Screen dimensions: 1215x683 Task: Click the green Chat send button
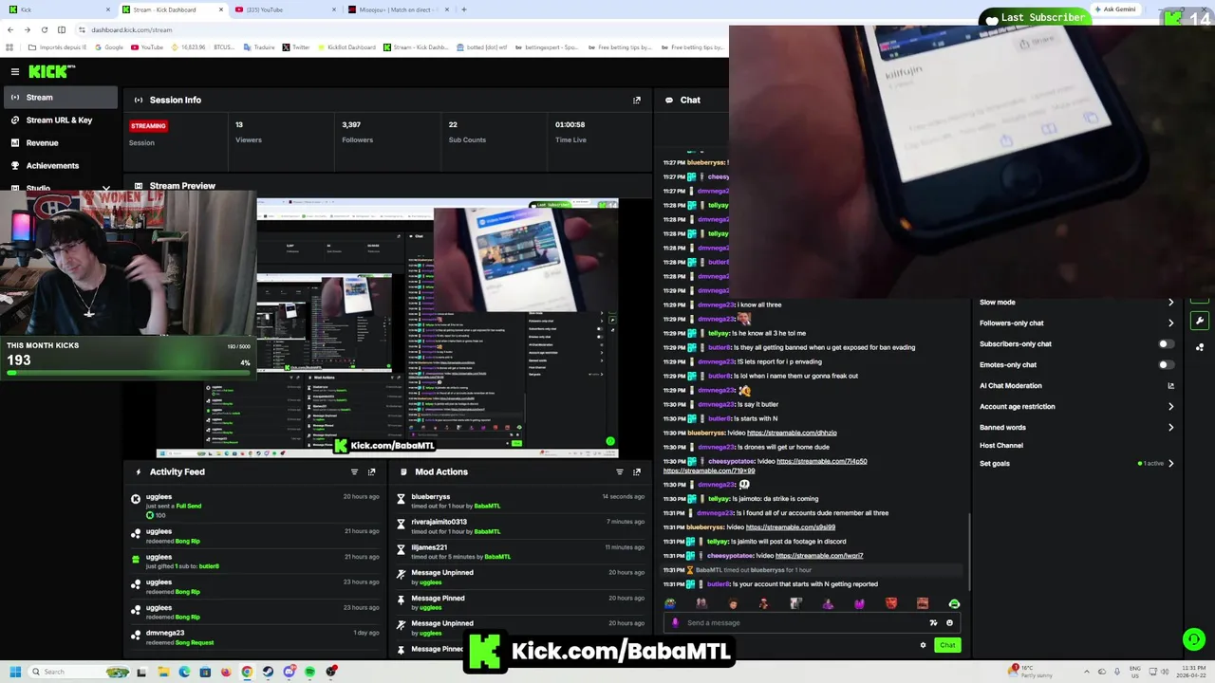[x=947, y=645]
